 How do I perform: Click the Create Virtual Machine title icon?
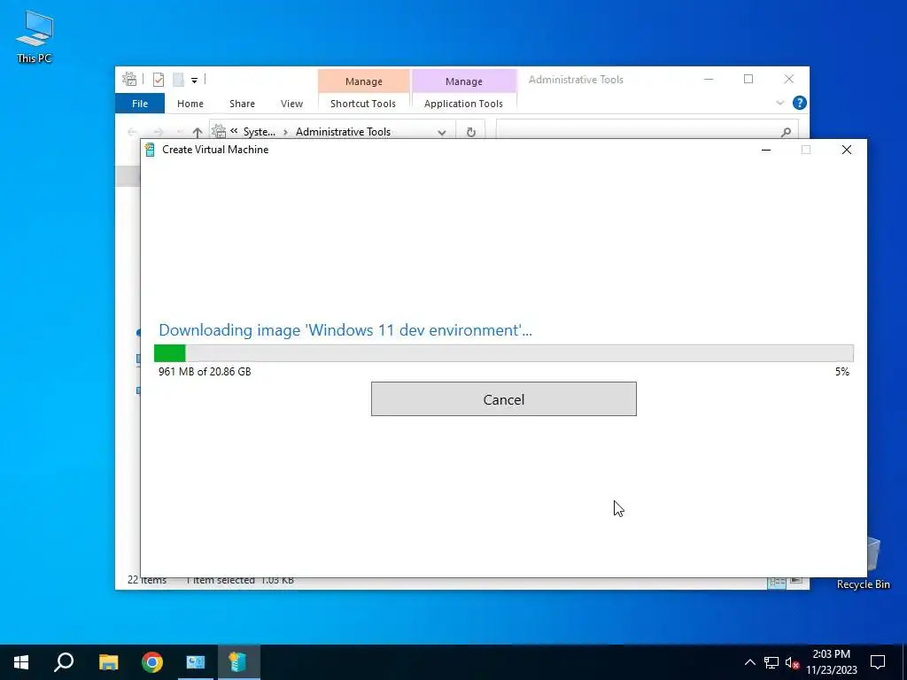(150, 150)
